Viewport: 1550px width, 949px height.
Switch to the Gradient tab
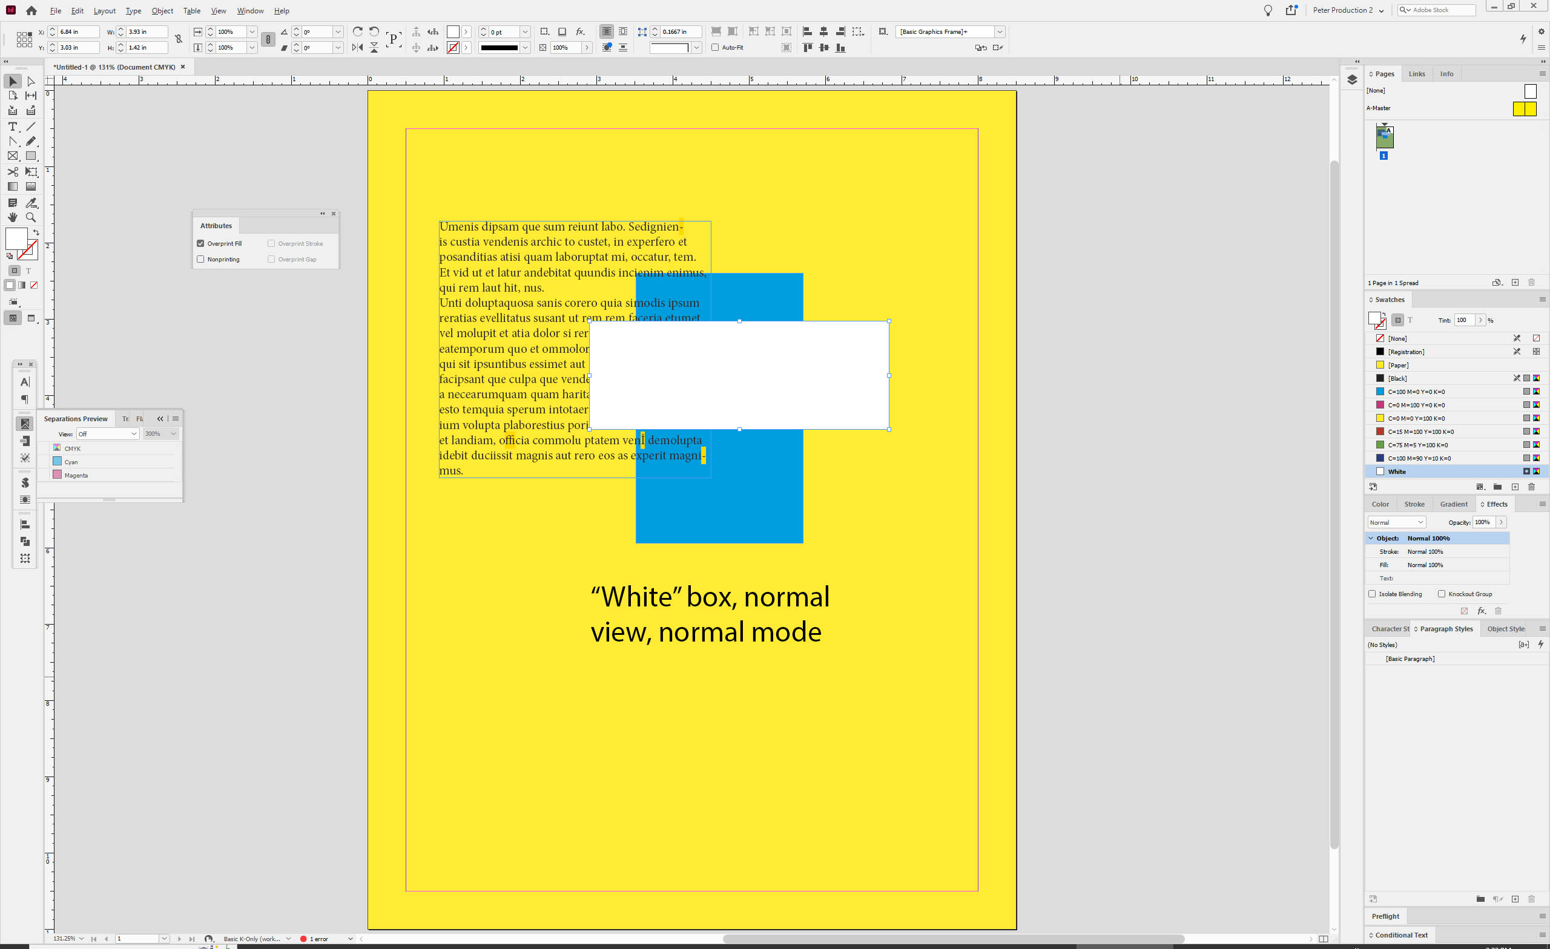pos(1454,504)
